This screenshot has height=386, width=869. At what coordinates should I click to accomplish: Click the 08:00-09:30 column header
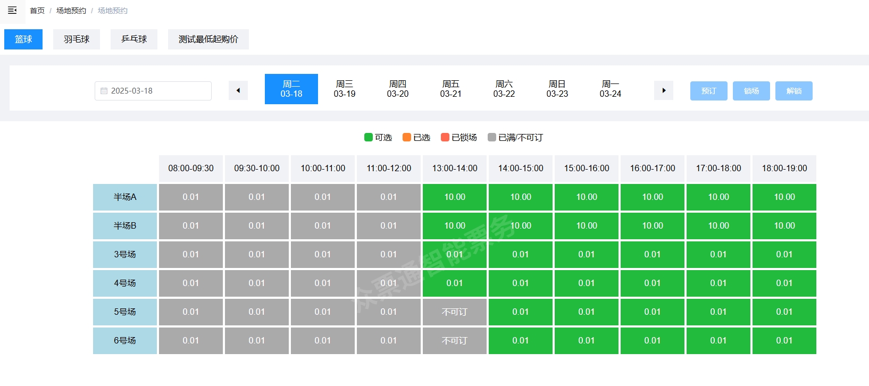[x=191, y=169]
